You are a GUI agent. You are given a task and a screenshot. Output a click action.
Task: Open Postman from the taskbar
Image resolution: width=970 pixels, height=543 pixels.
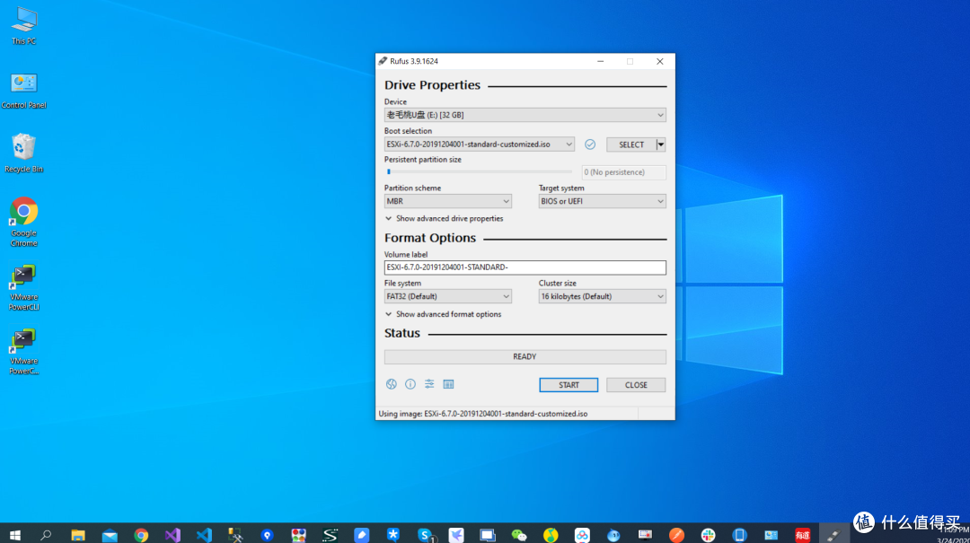677,534
